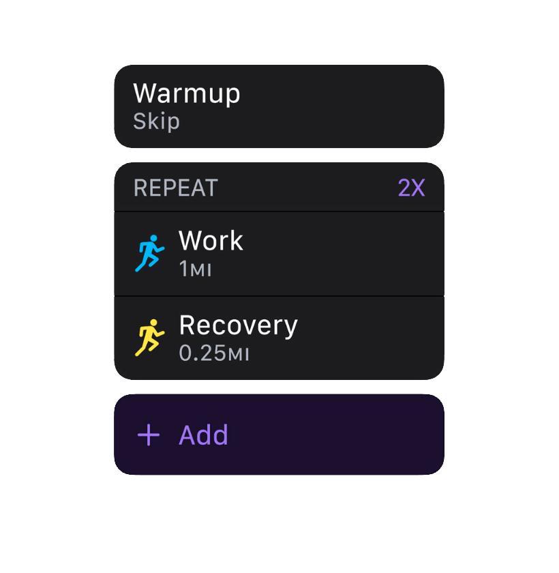Select the Skip option under Warmup
Screen dimensions: 559x573
[156, 121]
